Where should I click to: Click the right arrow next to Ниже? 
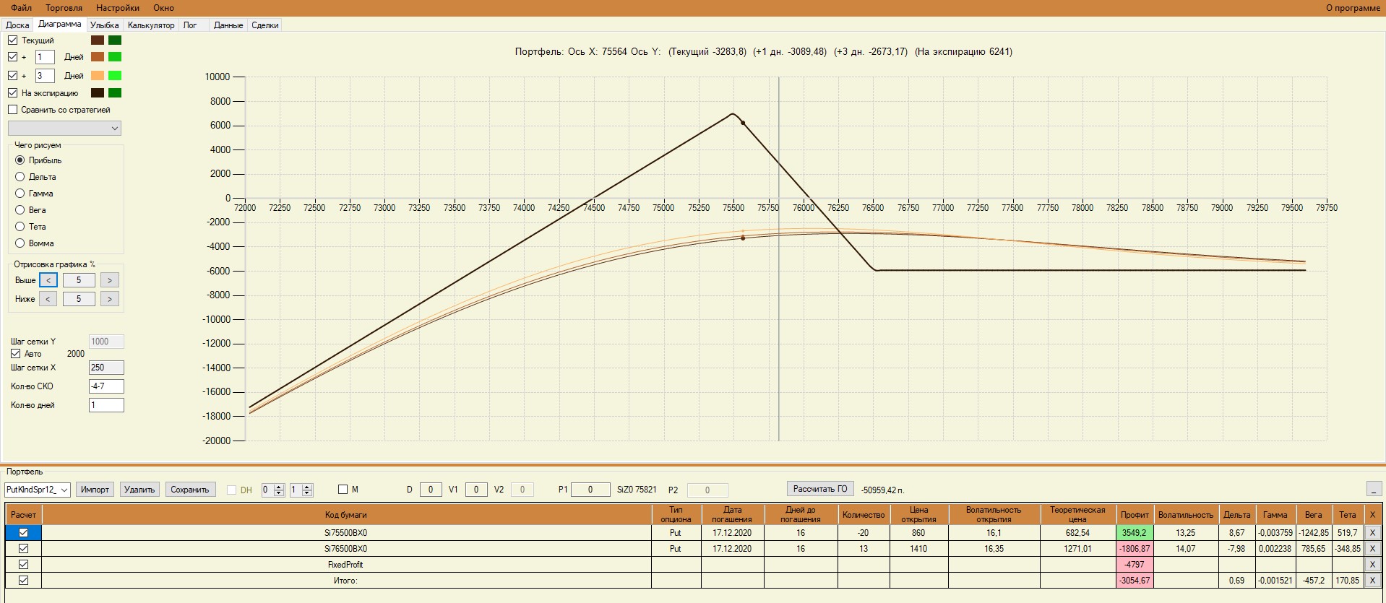pos(110,299)
